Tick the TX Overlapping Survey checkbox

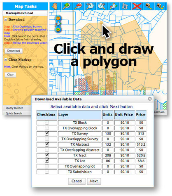coord(47,139)
